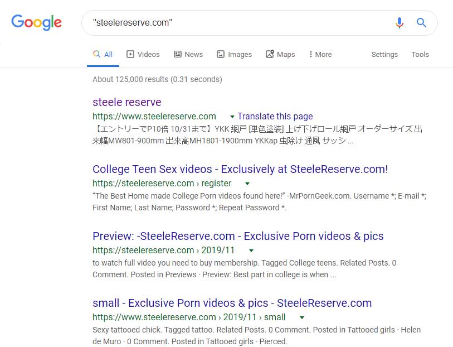The image size is (453, 347).
Task: Switch to the Images tab
Action: (234, 54)
